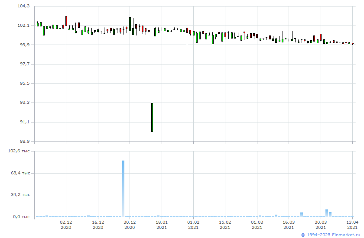
Task: Click price axis label 99,9
Action: 25,45
